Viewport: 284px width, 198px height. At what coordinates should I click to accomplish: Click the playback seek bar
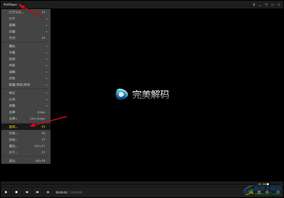pyautogui.click(x=129, y=184)
